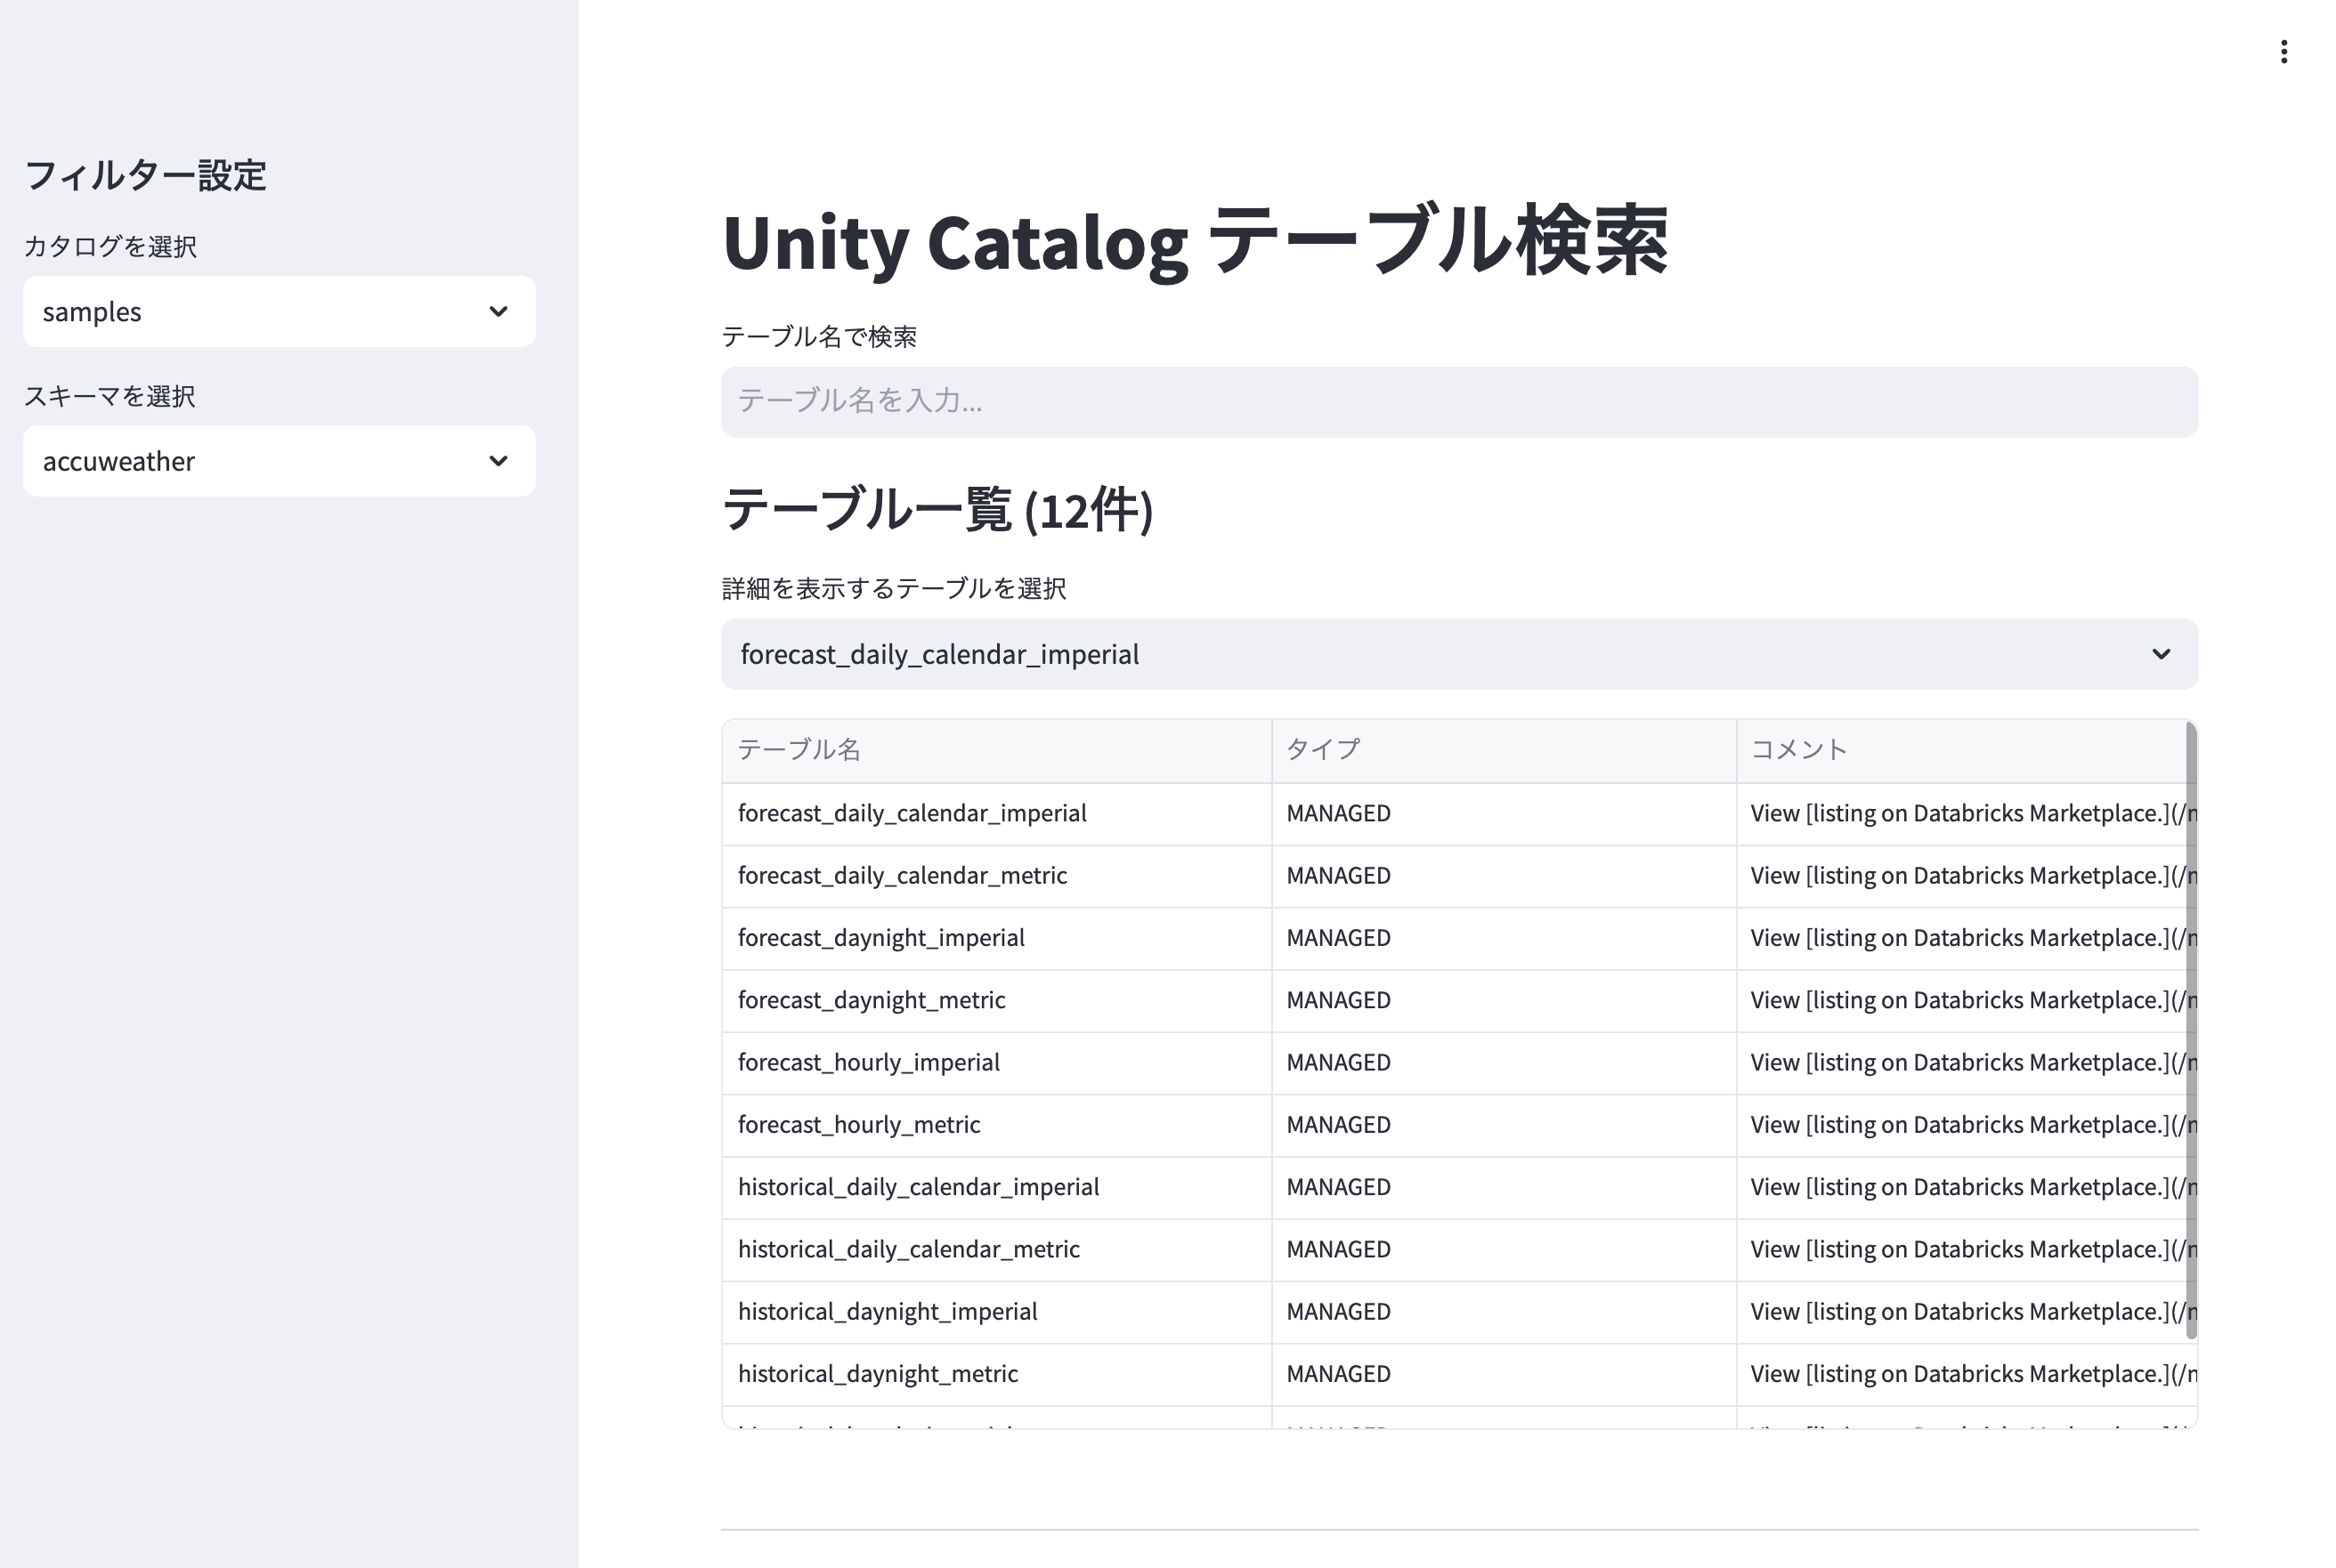Open the schema selection dropdown showing accuweather

pos(280,461)
